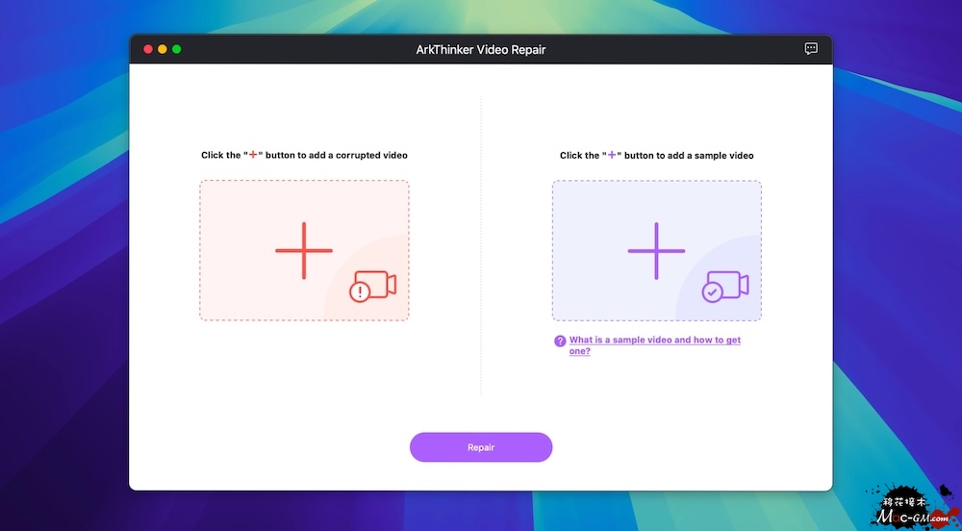This screenshot has height=531, width=962.
Task: Open "What is a sample video" link
Action: click(x=654, y=345)
